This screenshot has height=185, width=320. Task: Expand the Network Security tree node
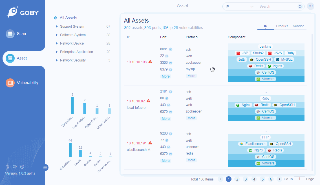tap(57, 60)
